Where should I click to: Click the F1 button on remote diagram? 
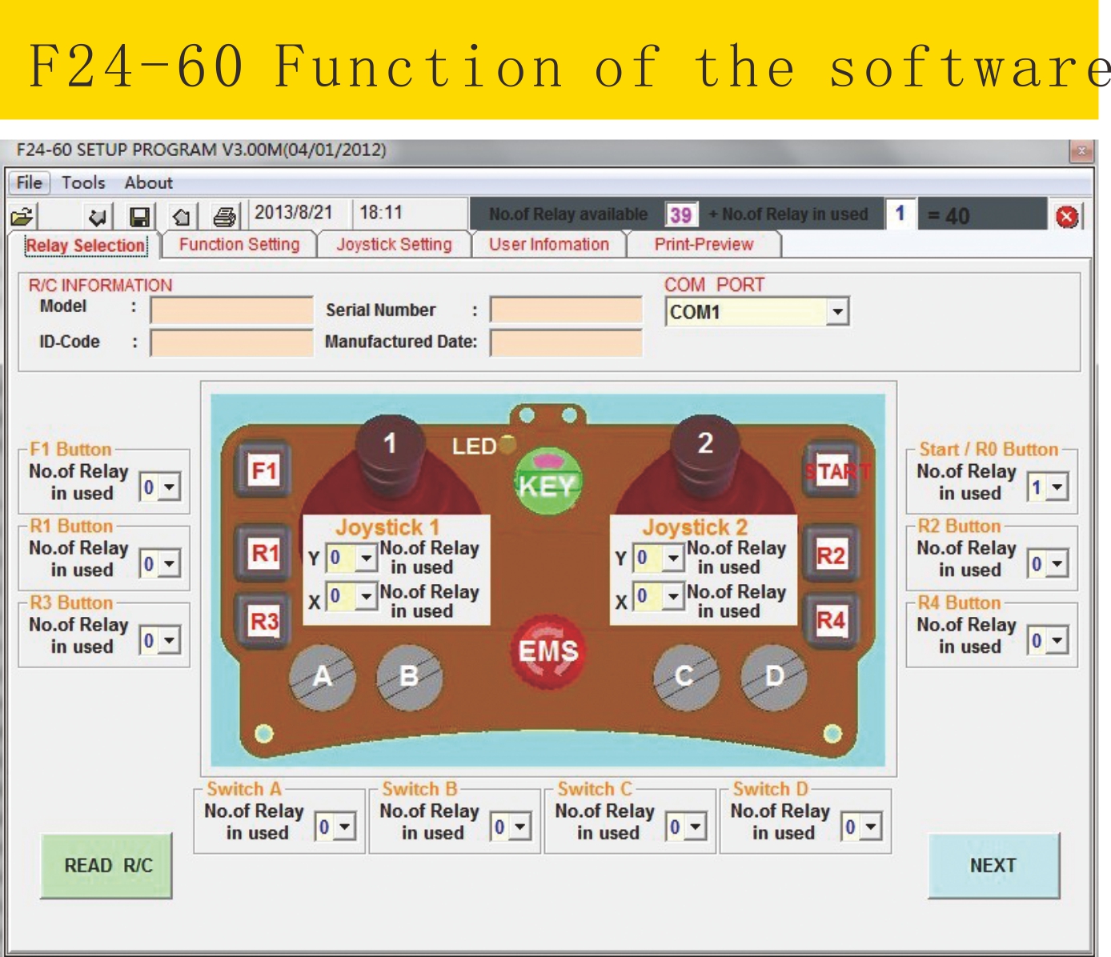point(264,471)
